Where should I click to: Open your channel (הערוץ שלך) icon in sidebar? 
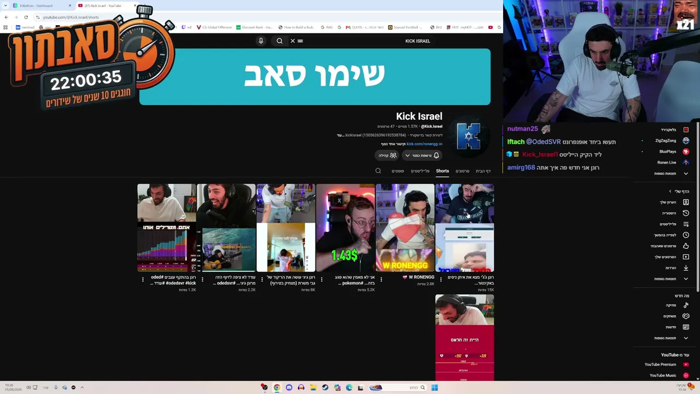[x=686, y=202]
